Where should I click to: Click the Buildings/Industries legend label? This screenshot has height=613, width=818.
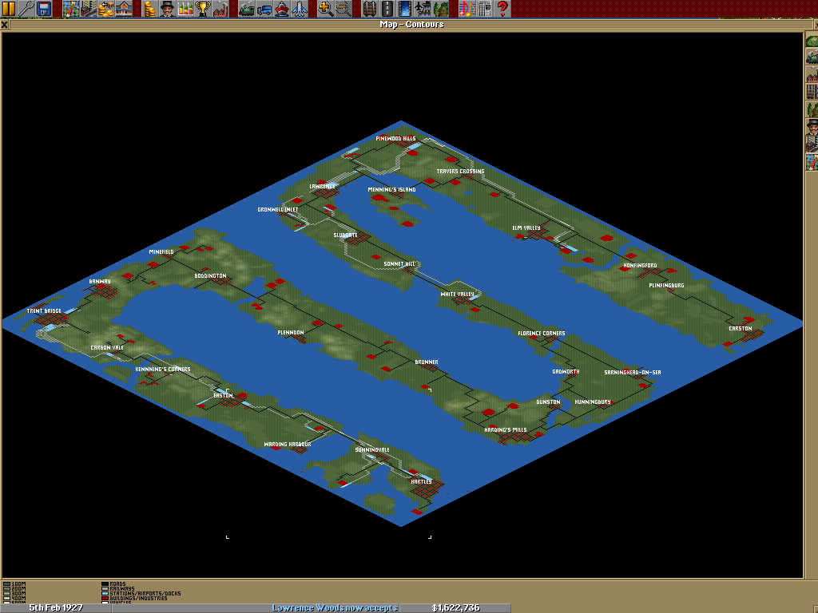(x=138, y=599)
